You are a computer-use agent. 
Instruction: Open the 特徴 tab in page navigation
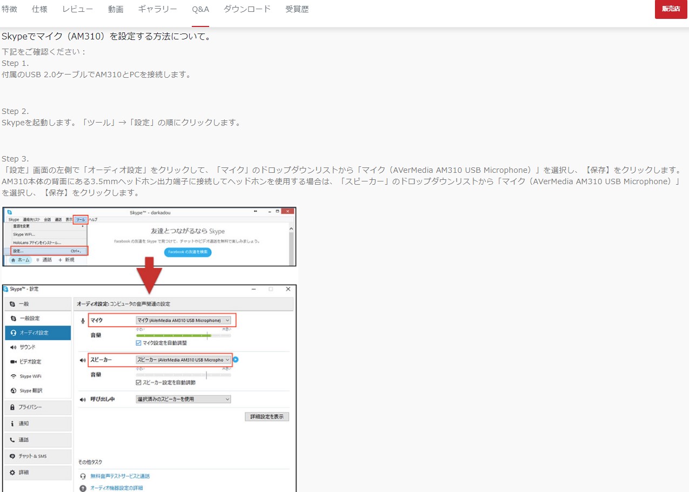tap(9, 9)
